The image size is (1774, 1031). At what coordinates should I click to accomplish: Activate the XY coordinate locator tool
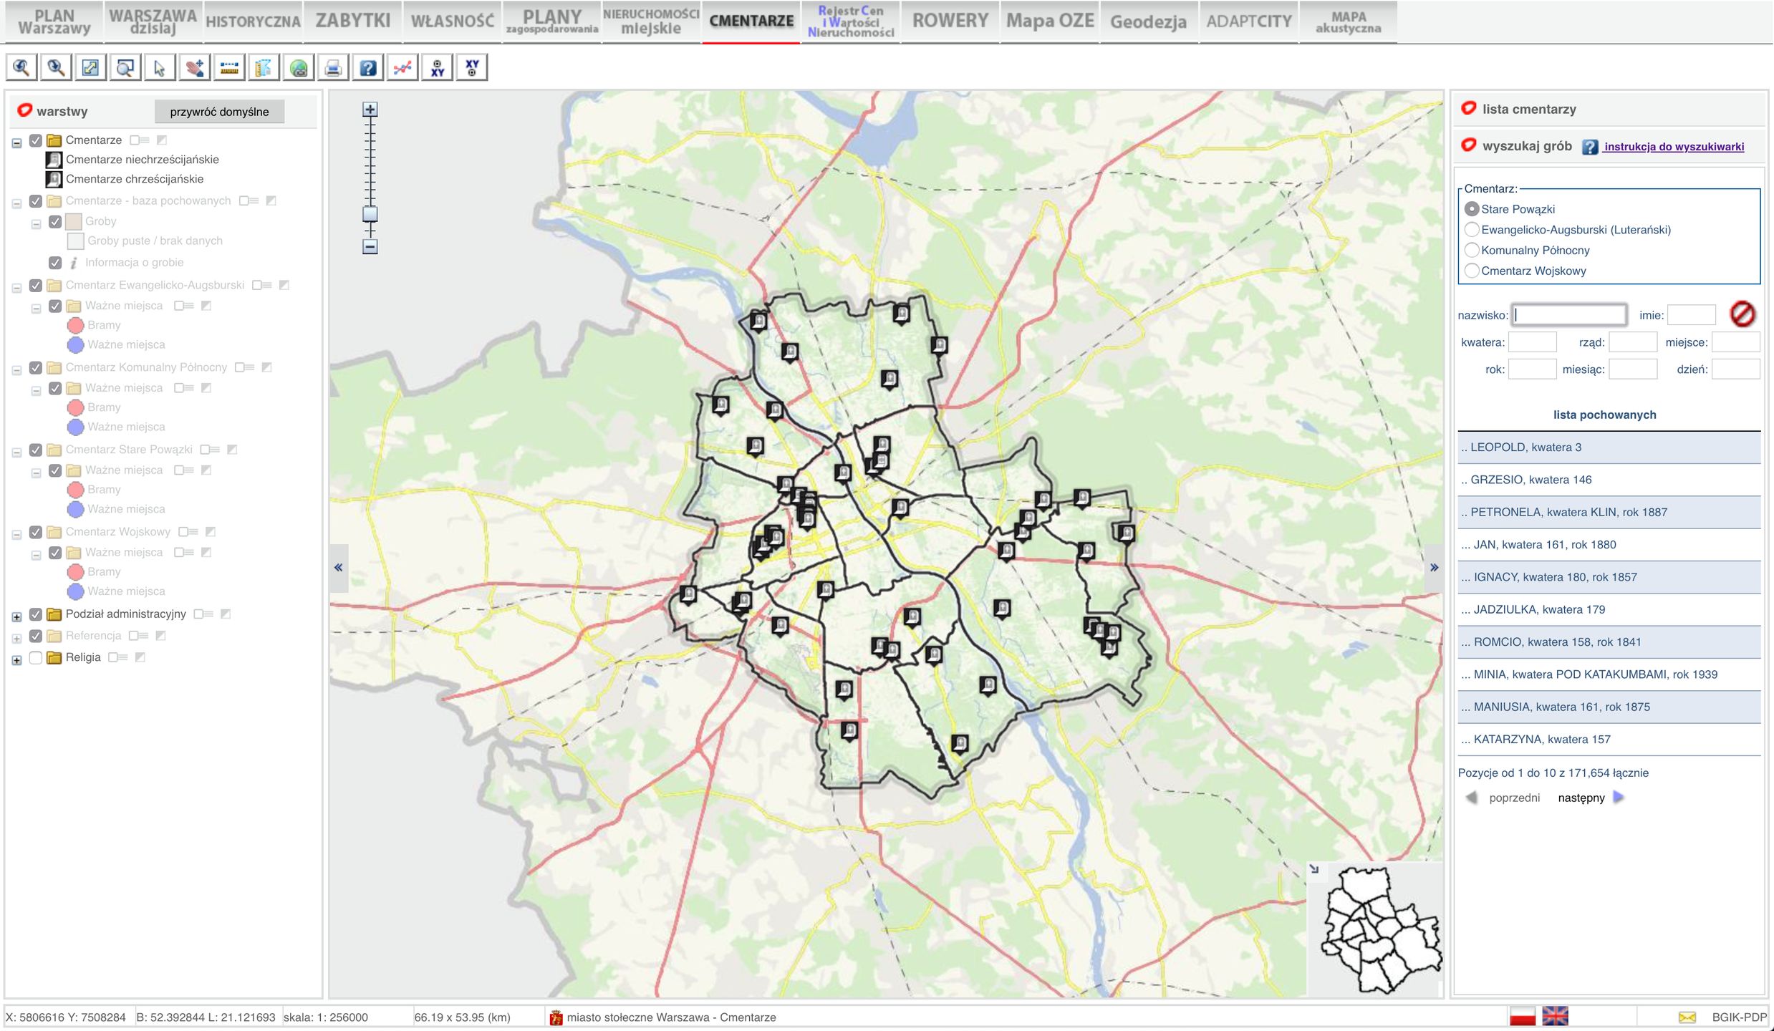pyautogui.click(x=437, y=68)
